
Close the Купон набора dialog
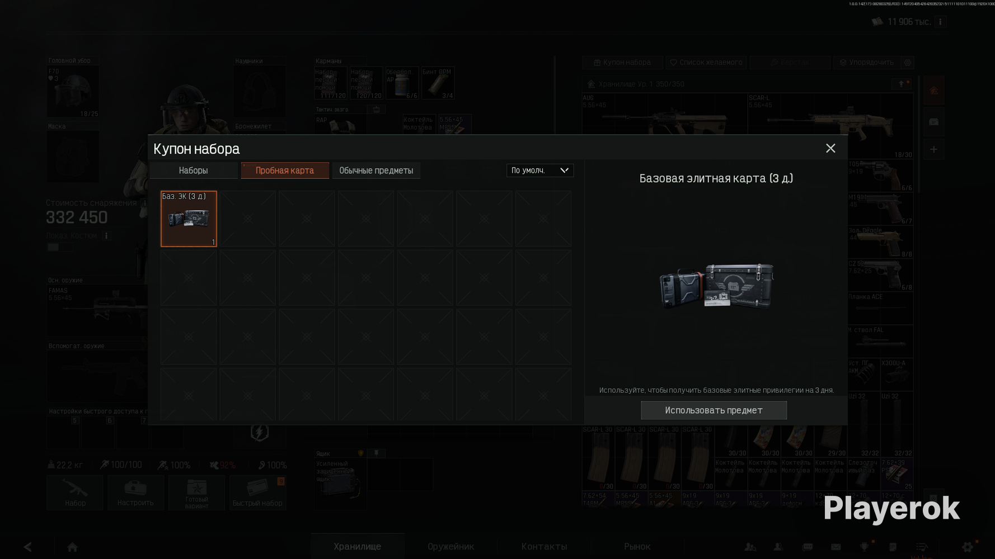tap(830, 148)
